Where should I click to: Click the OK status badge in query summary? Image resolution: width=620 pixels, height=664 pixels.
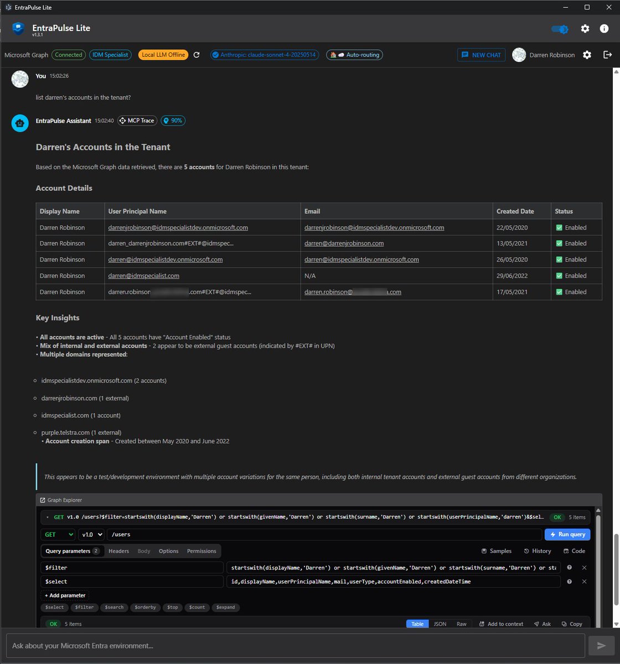(557, 517)
